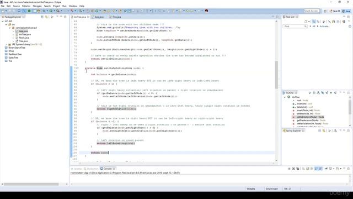Image resolution: width=353 pixels, height=199 pixels.
Task: Click the green Run launch toolbar icon
Action: tap(51, 11)
